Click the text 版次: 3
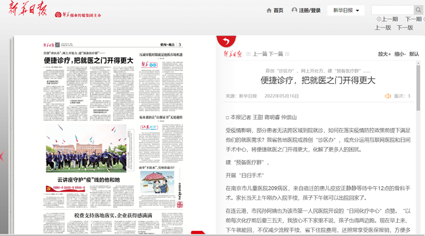425x236 pixels. coord(402,96)
